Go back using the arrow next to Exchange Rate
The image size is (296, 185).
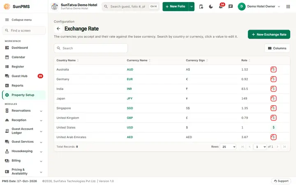pyautogui.click(x=58, y=29)
